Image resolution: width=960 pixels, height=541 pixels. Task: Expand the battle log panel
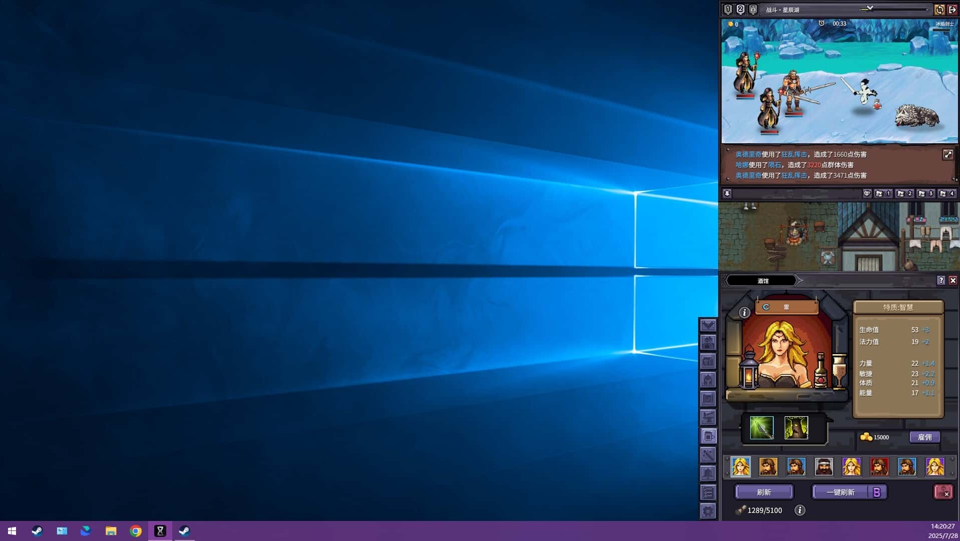tap(947, 155)
